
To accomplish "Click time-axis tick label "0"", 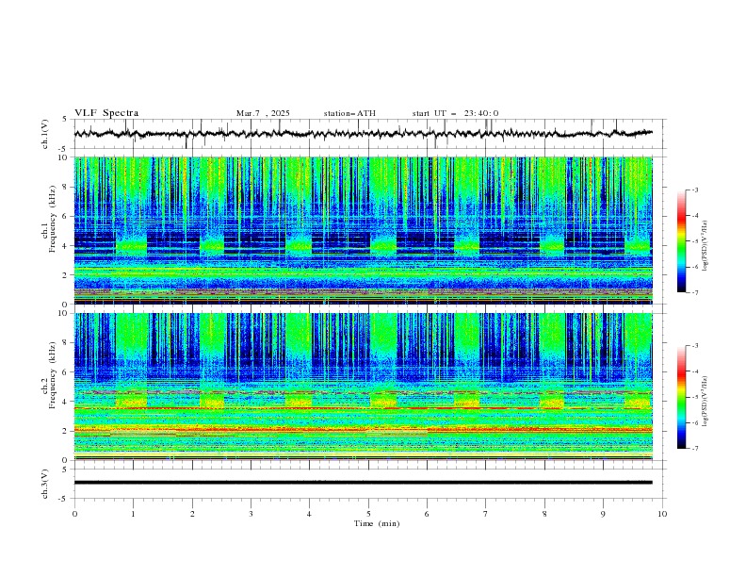I will click(74, 514).
